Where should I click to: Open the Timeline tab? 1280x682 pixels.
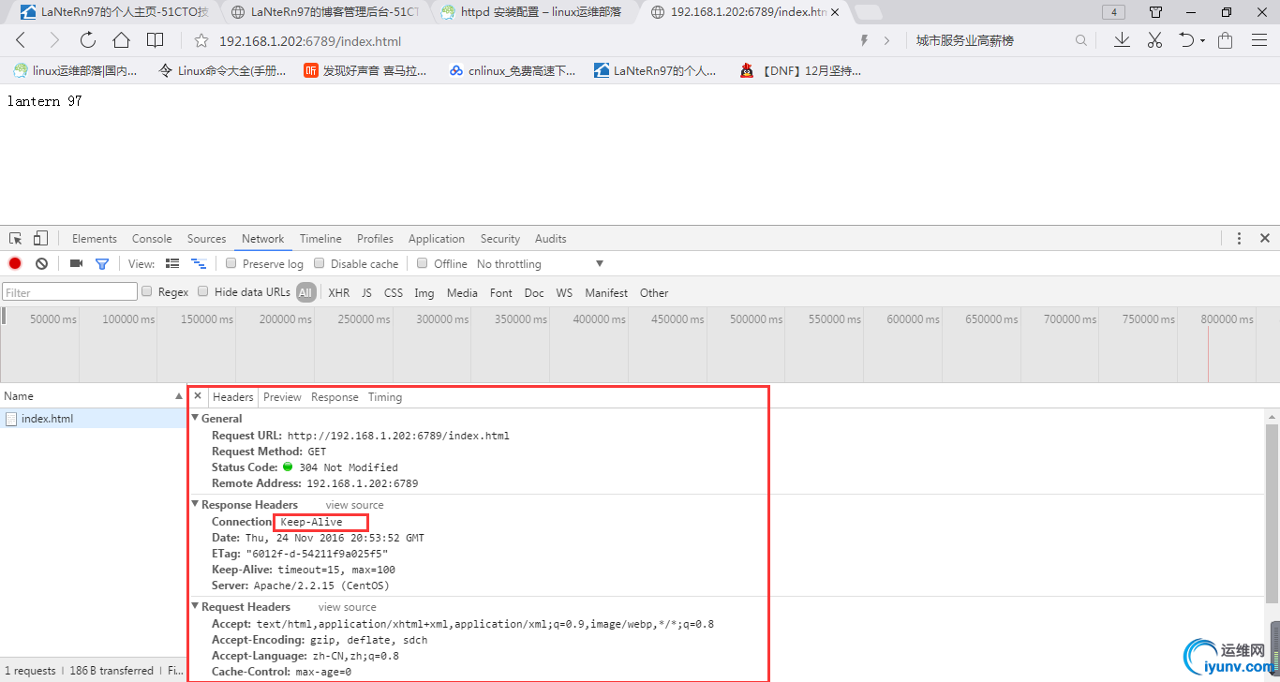pyautogui.click(x=320, y=238)
